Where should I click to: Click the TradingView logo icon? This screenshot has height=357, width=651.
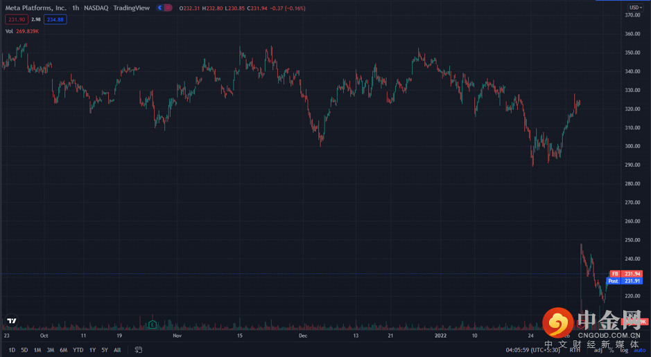[12, 320]
